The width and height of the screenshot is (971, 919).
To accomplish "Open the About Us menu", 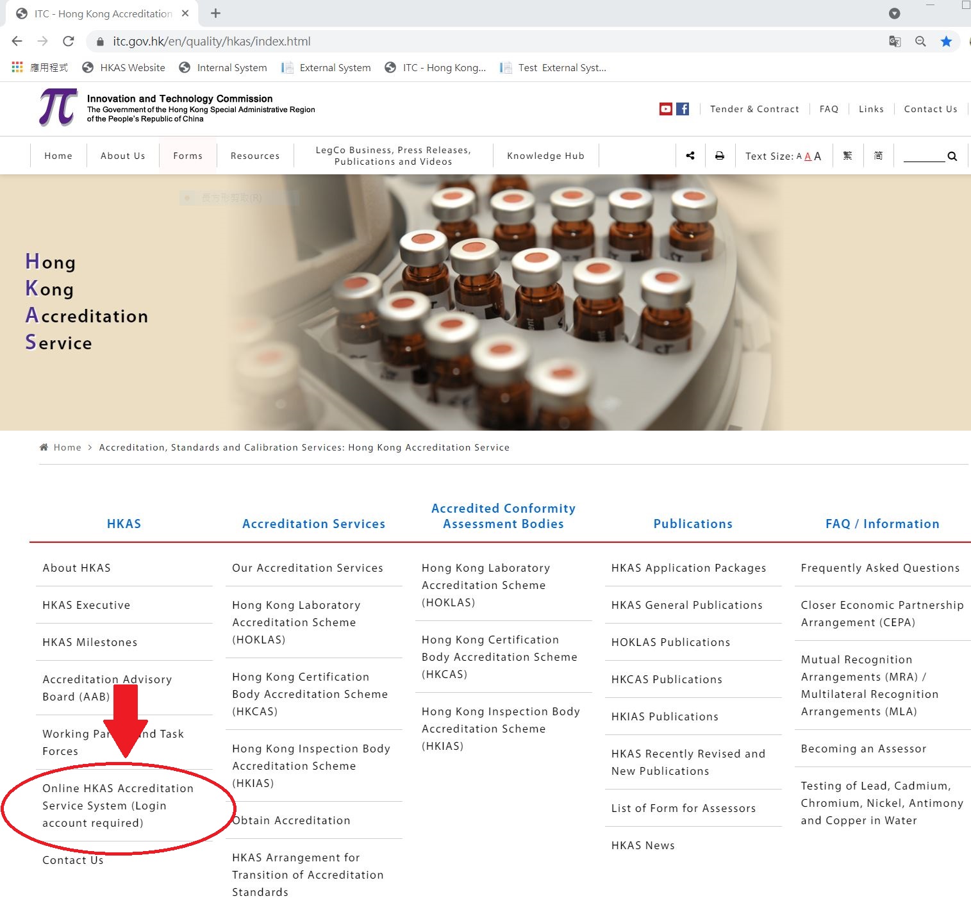I will (123, 156).
